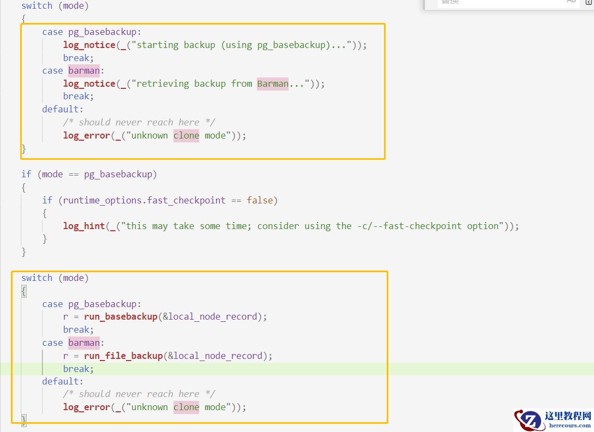Screen dimensions: 594x432
Task: Click the fast_checkpoint identifier
Action: click(x=187, y=201)
